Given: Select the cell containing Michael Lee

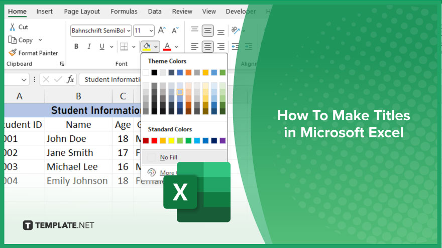Looking at the screenshot, I should [78, 167].
